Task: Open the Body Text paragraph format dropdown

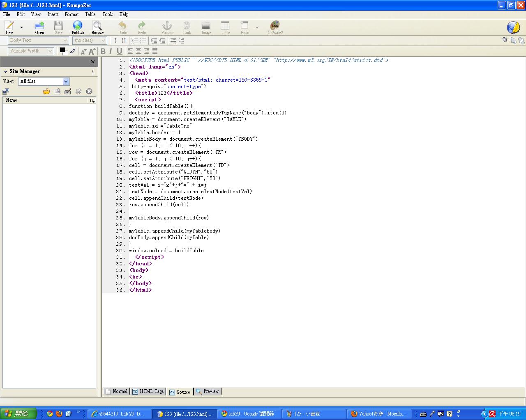Action: point(38,40)
